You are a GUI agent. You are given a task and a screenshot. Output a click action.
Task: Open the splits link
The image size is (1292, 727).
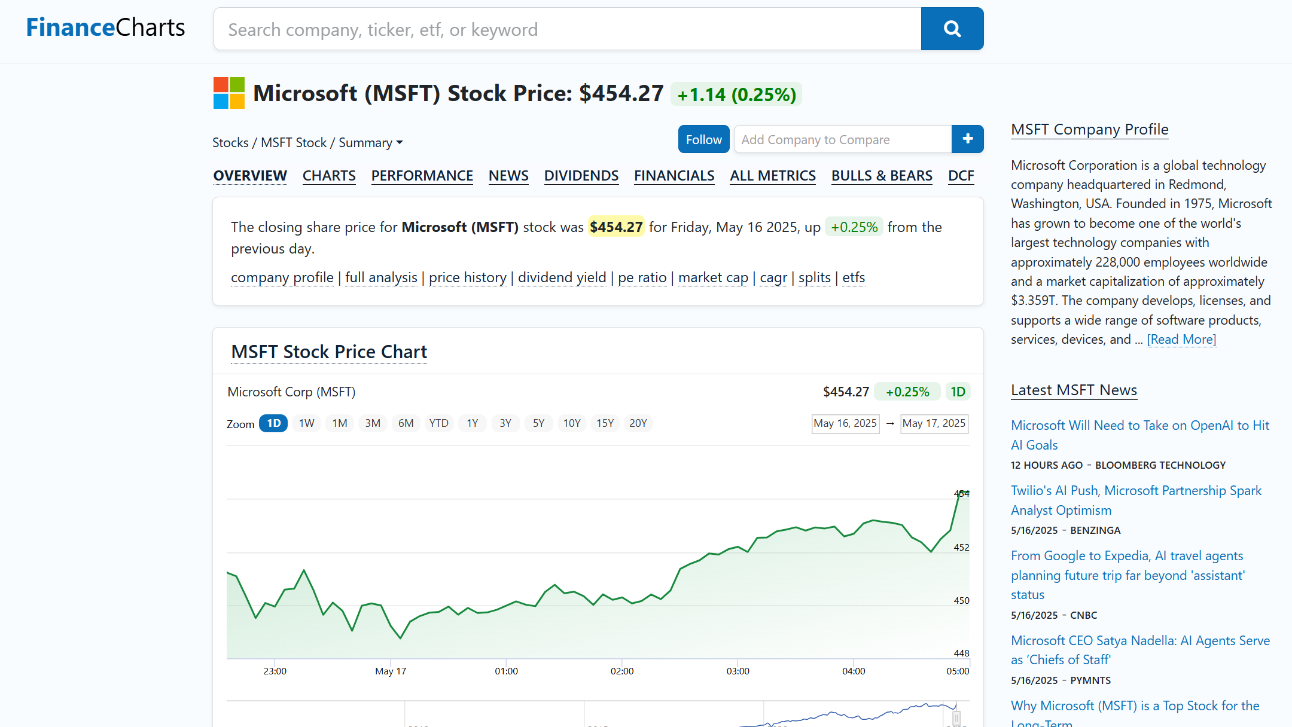(815, 277)
